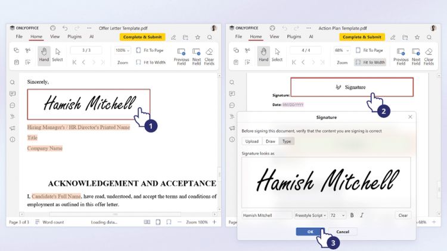The width and height of the screenshot is (447, 251).
Task: Click the Cut icon in Action Plan toolbar
Action: coord(247,51)
